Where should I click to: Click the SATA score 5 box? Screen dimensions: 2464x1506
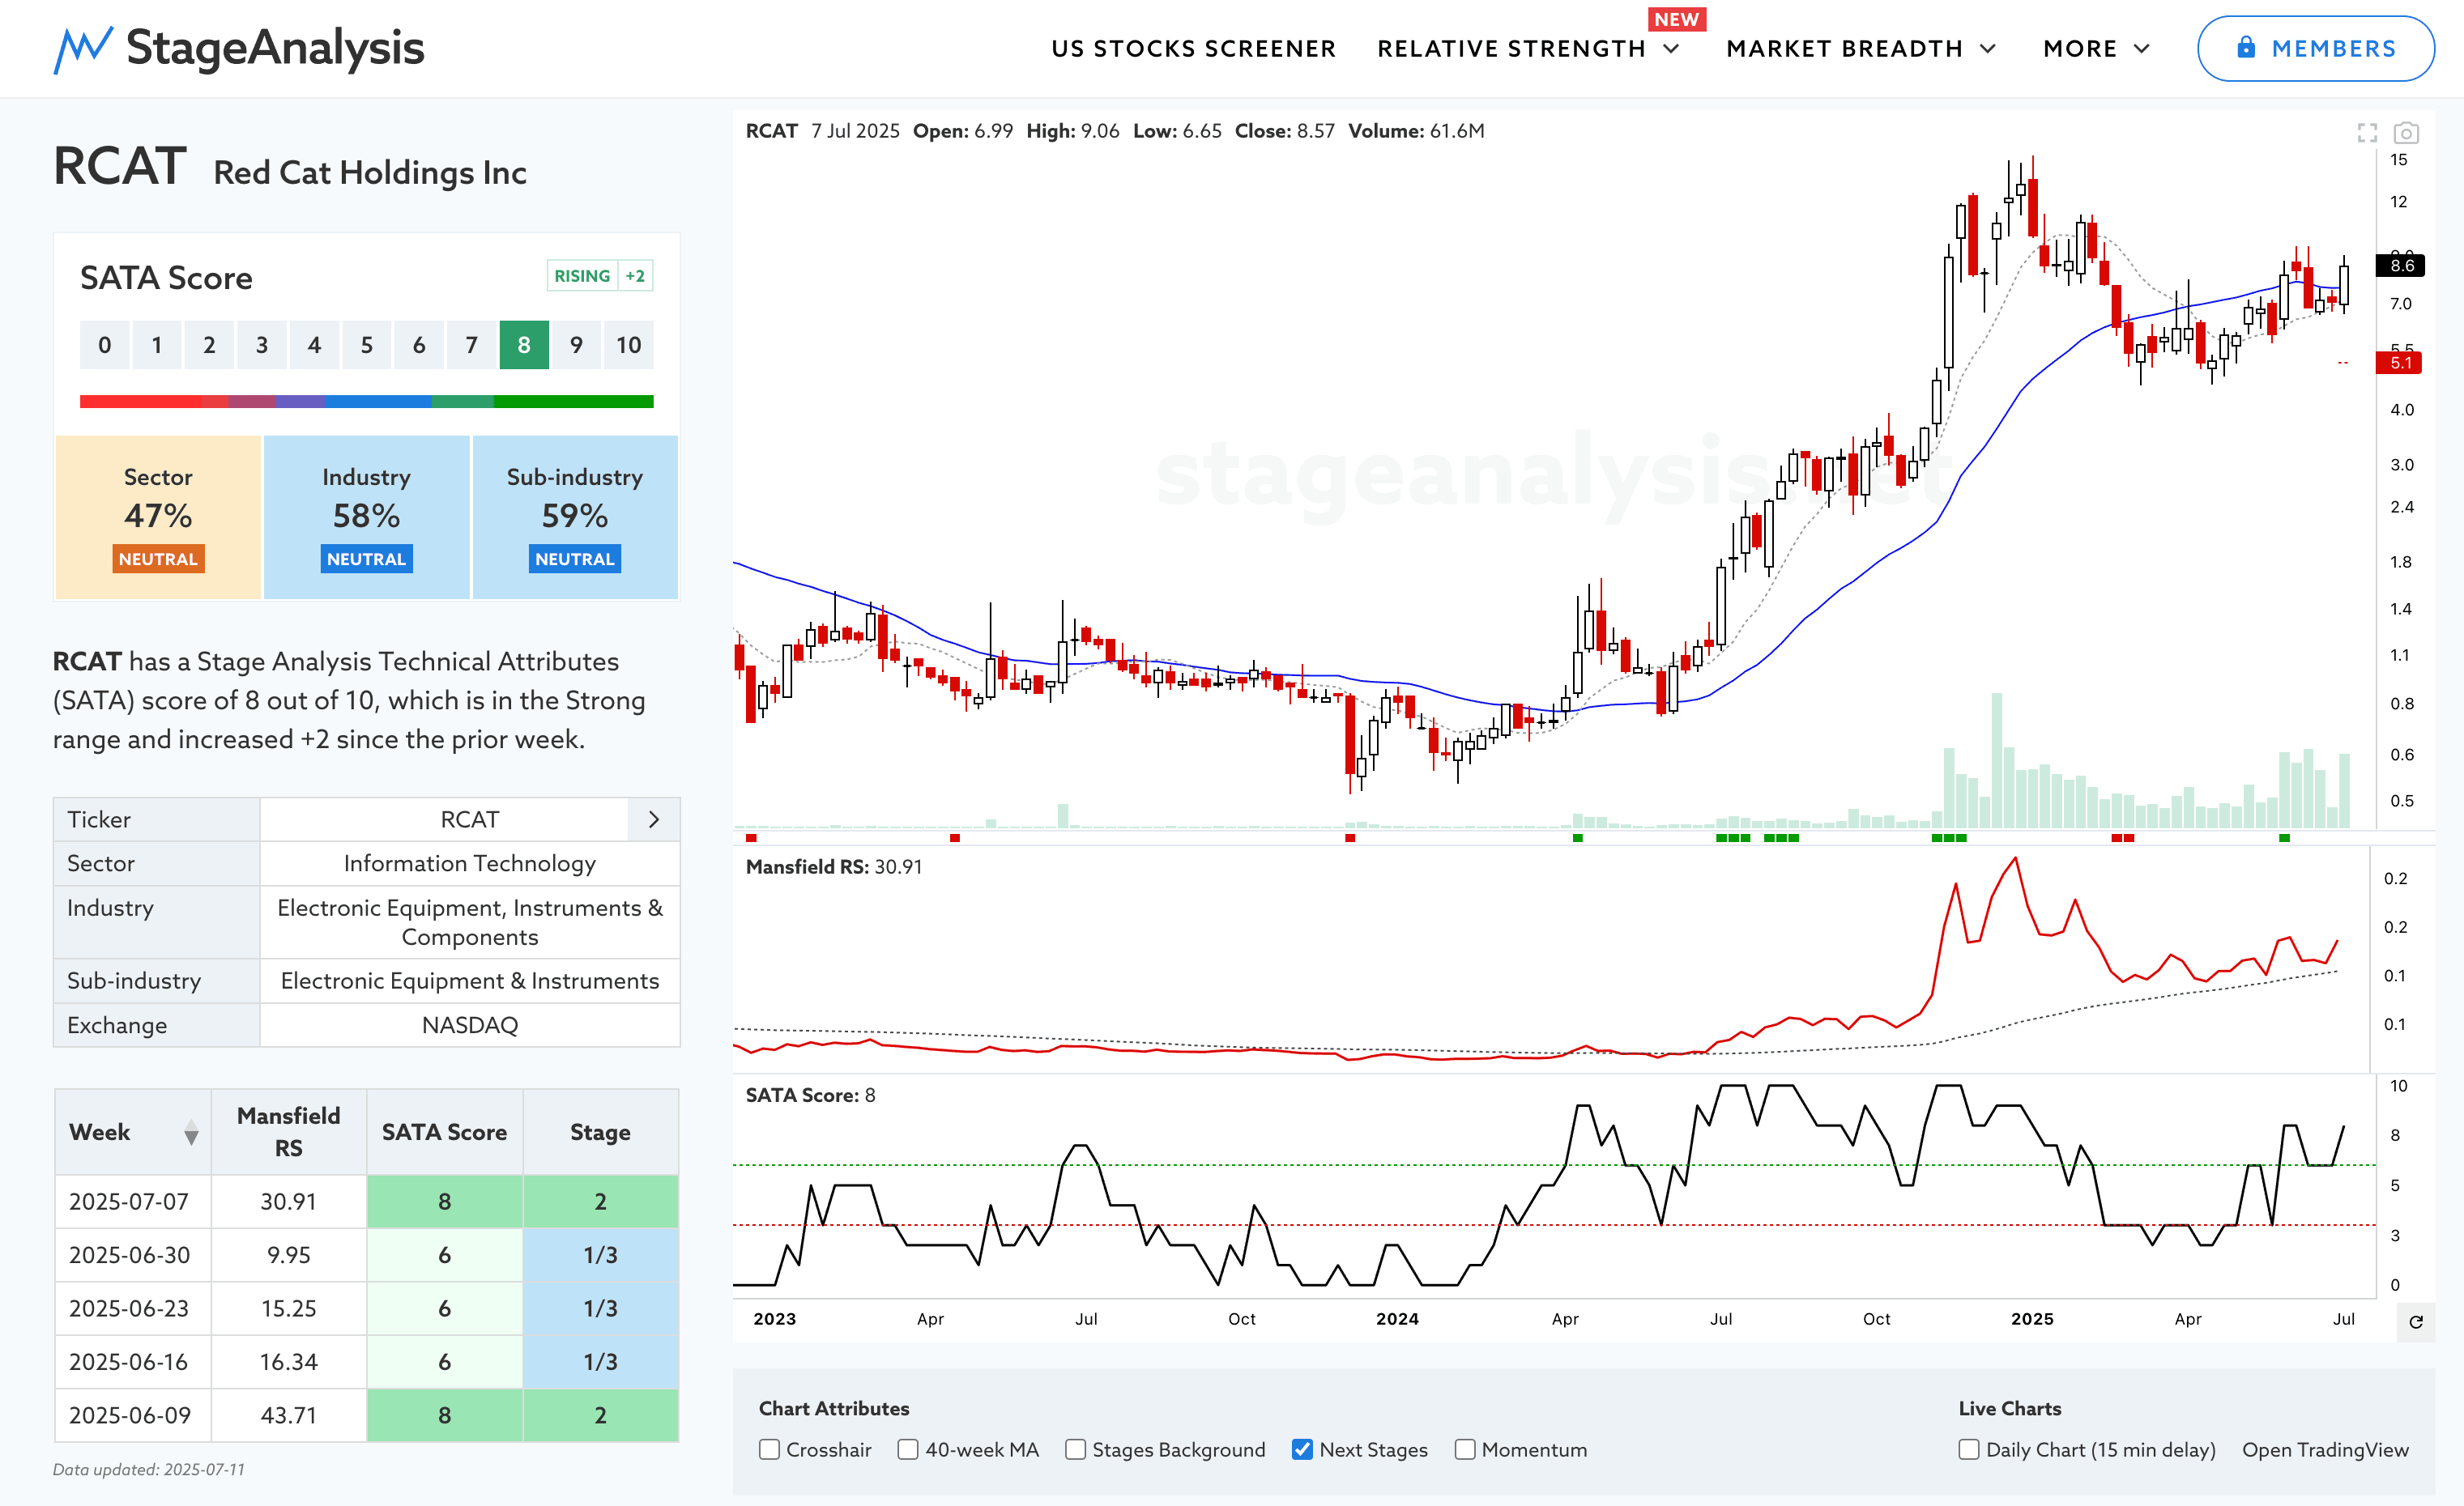click(x=367, y=345)
